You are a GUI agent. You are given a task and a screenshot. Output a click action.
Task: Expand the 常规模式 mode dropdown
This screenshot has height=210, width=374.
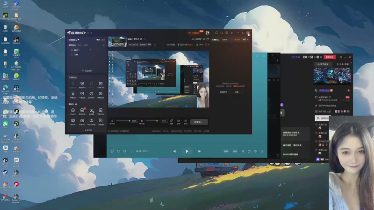point(74,40)
